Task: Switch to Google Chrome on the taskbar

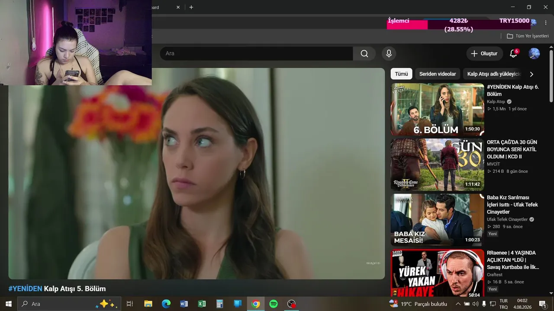Action: point(256,304)
